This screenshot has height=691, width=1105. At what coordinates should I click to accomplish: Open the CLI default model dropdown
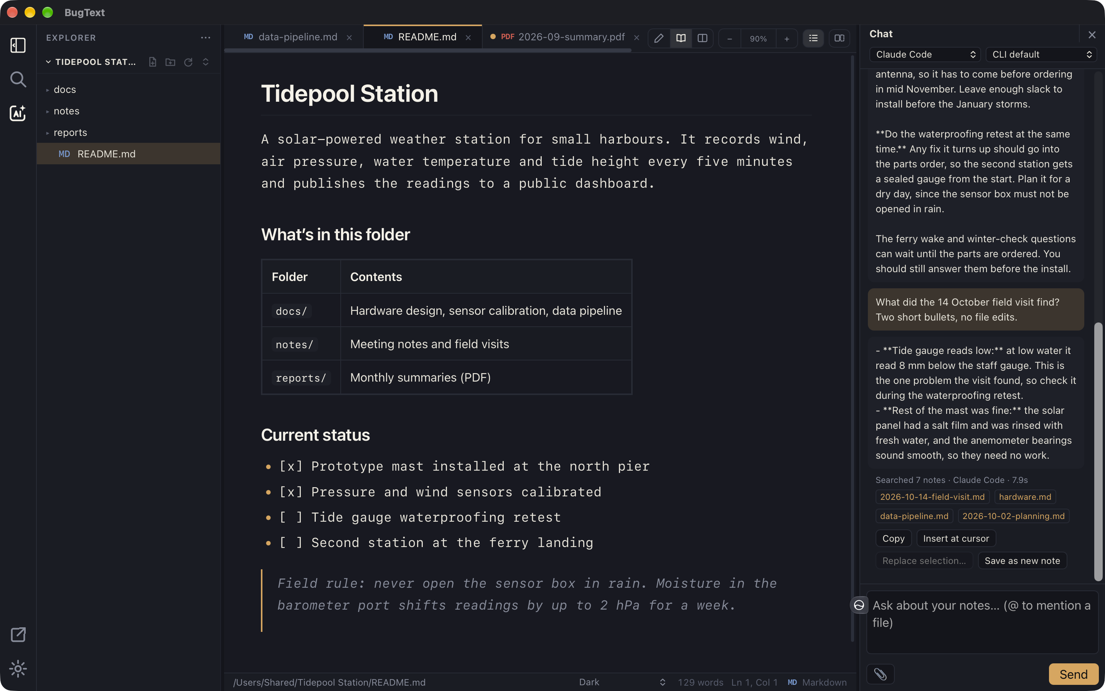1041,55
